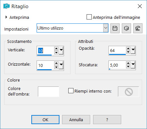Confirm with the OK button
The width and height of the screenshot is (147, 129).
(x=45, y=120)
